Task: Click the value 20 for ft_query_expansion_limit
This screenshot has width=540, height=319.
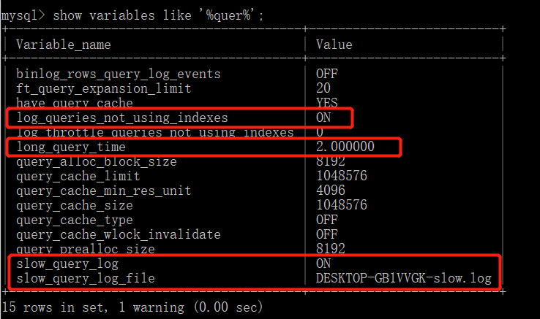Action: [x=323, y=88]
